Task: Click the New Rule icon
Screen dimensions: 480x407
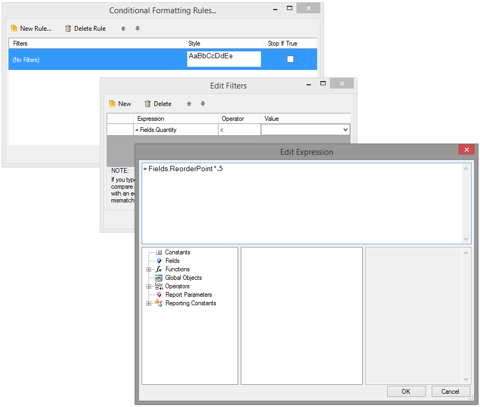Action: (x=13, y=29)
